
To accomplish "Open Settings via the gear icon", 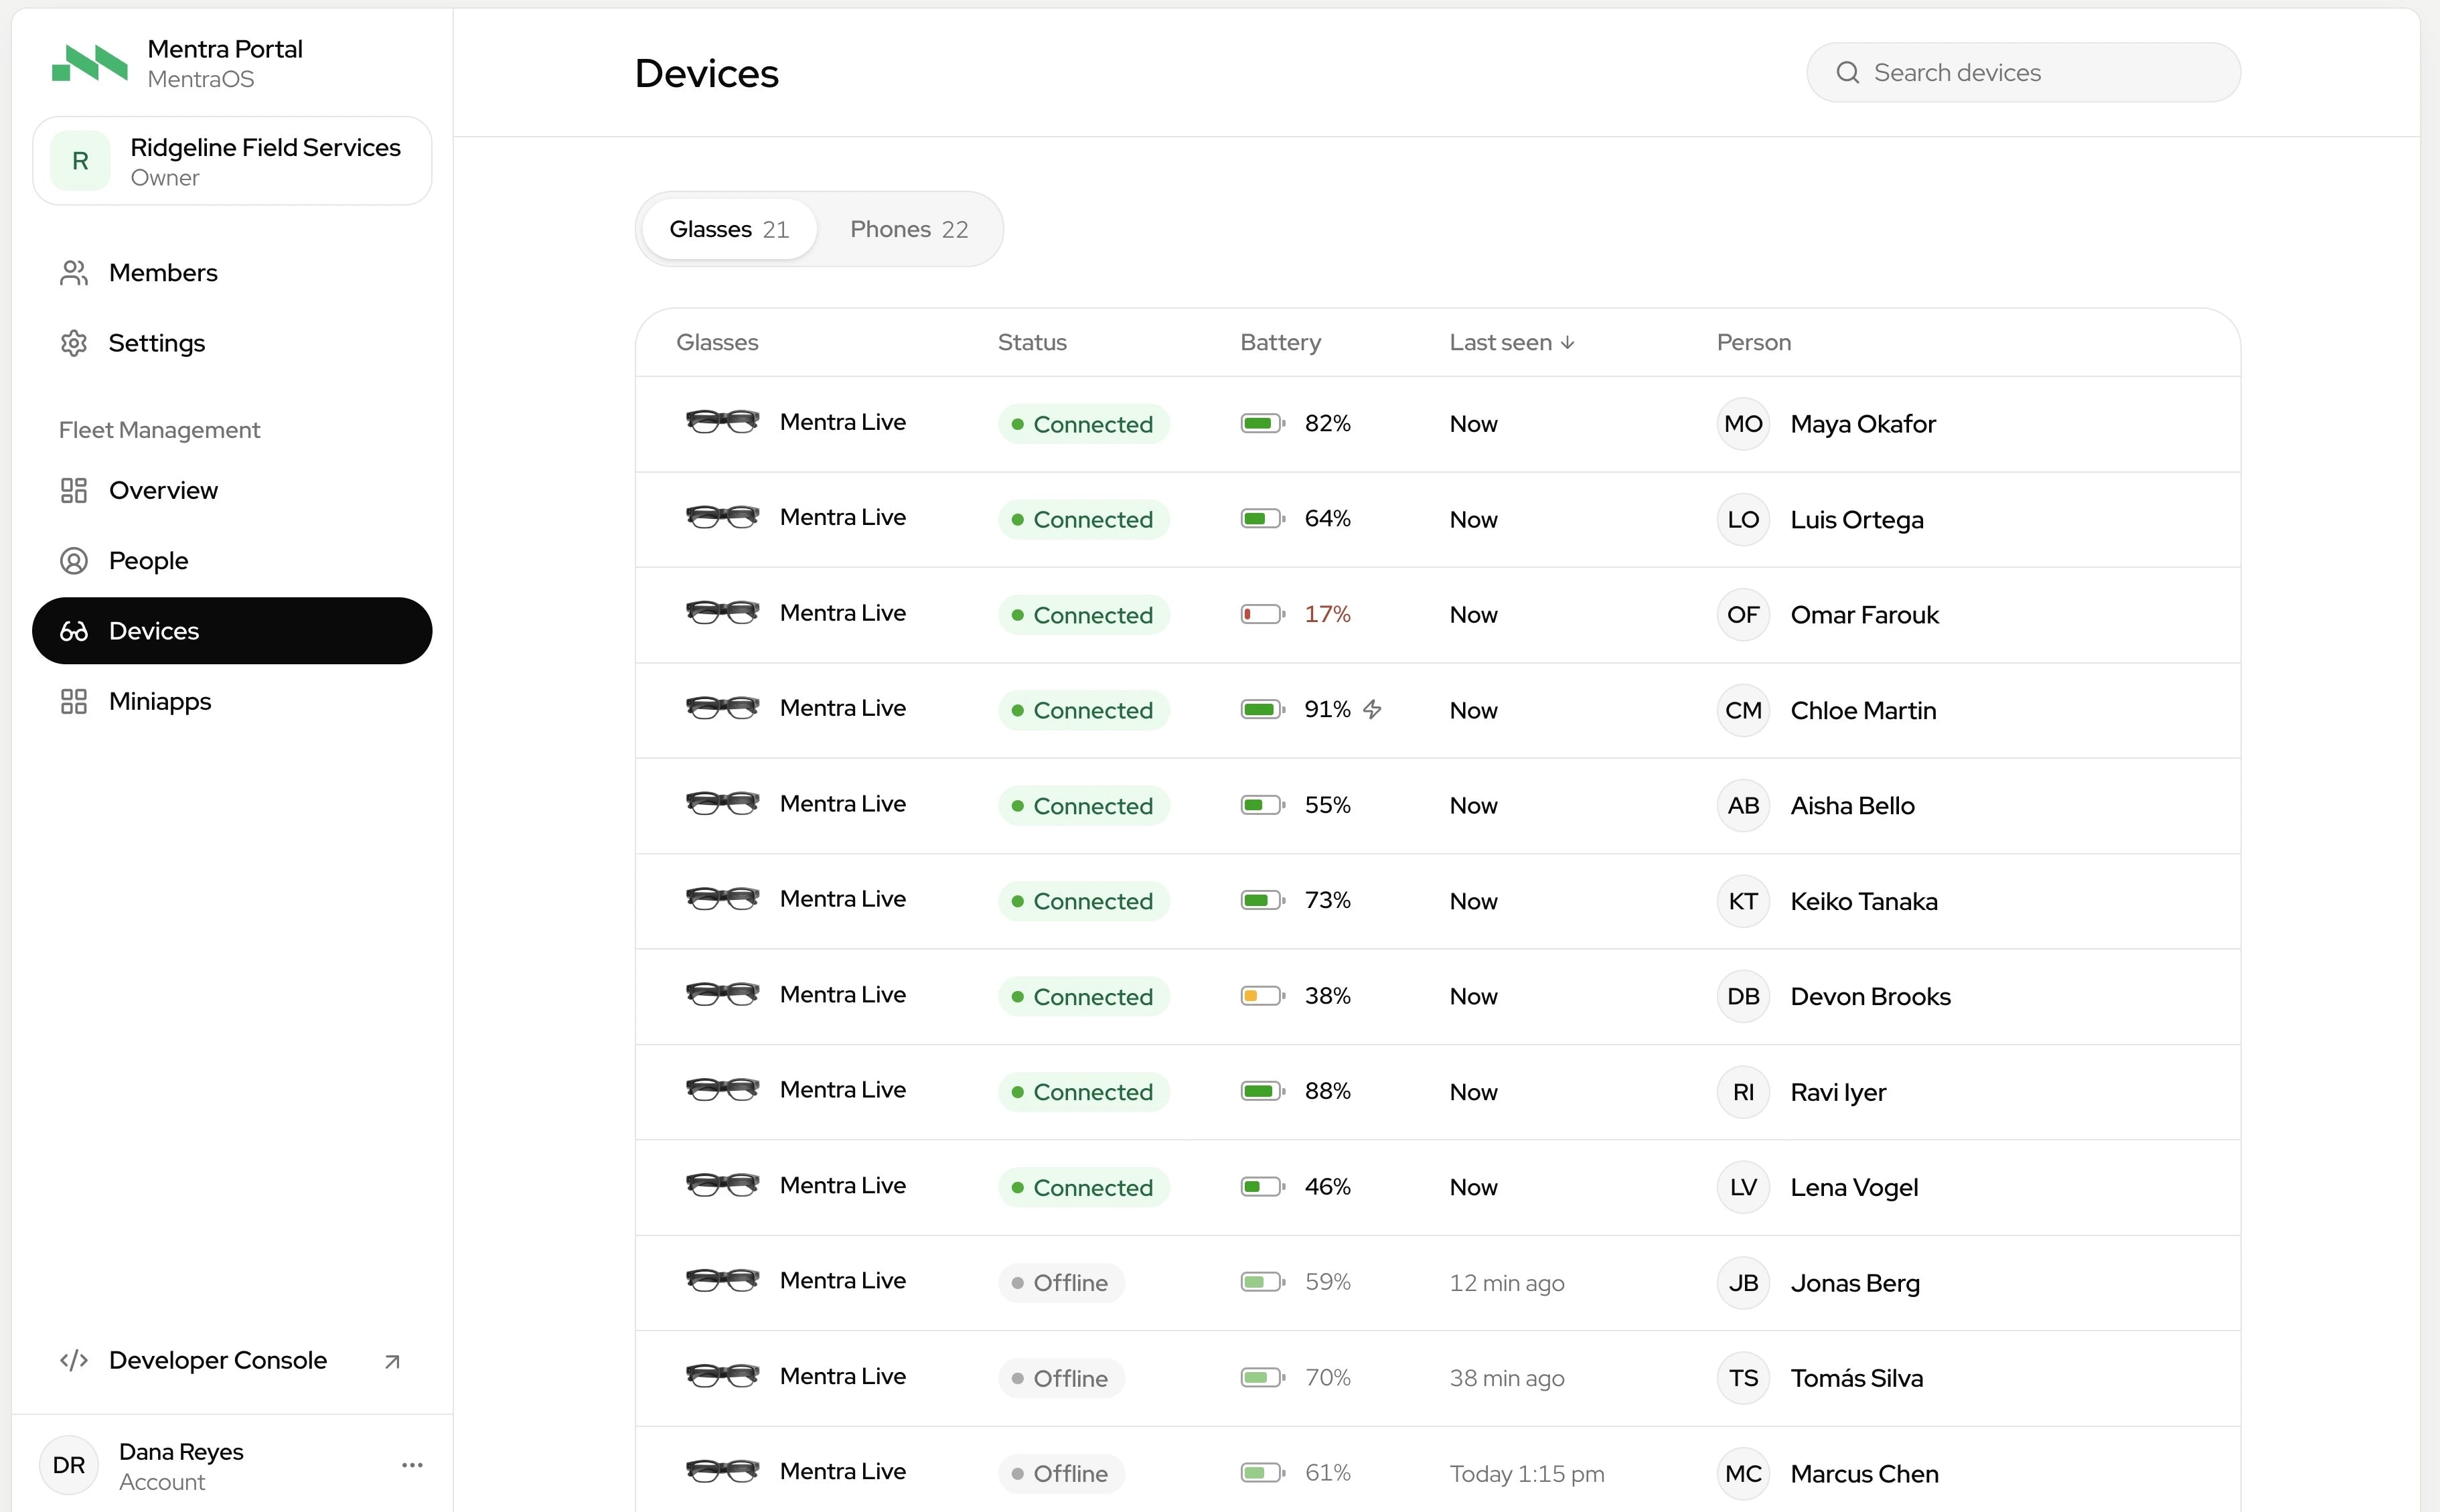I will (74, 343).
